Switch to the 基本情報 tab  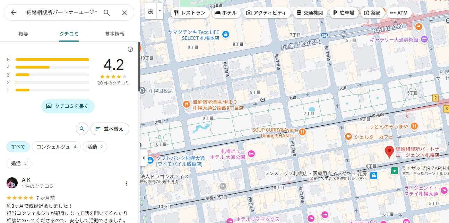click(x=114, y=34)
